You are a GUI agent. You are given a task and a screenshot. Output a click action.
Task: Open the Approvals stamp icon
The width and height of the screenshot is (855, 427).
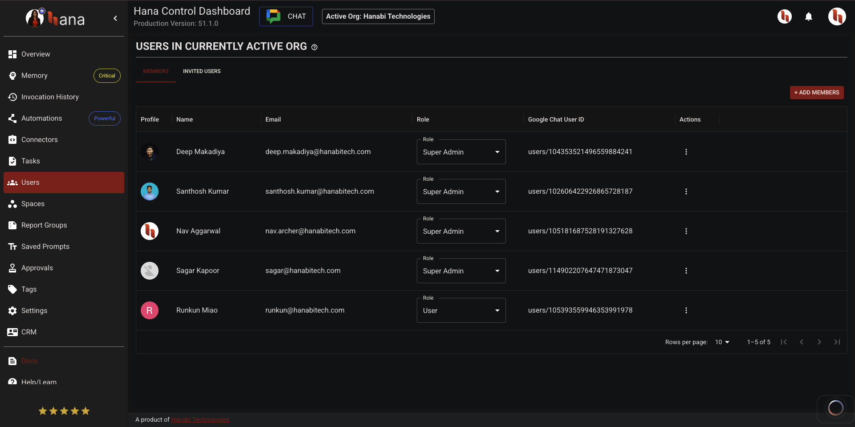tap(12, 268)
